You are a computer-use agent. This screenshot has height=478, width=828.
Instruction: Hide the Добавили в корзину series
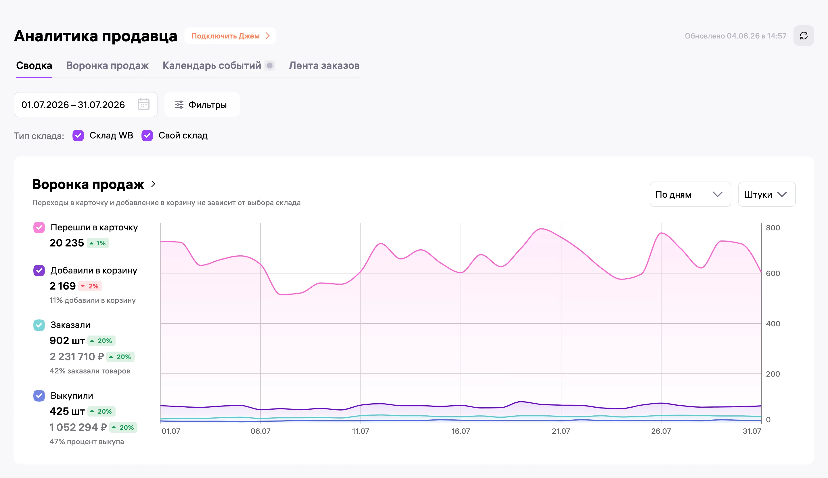click(x=39, y=271)
